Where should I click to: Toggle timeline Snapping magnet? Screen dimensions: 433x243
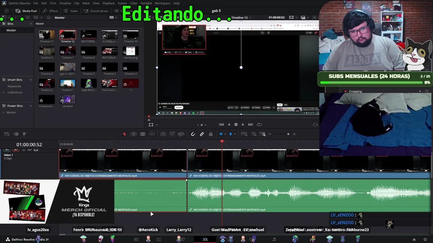pos(193,134)
